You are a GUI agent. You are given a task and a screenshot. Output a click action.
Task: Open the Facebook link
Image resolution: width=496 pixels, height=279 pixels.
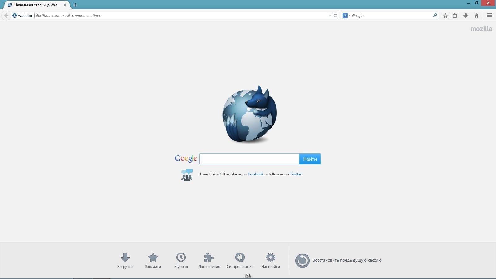point(255,174)
